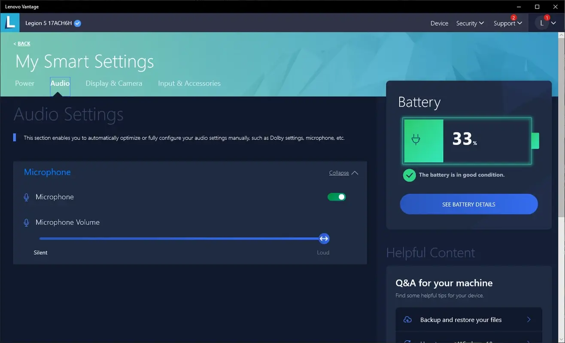Switch to the Display & Camera tab
This screenshot has width=565, height=343.
coord(114,83)
